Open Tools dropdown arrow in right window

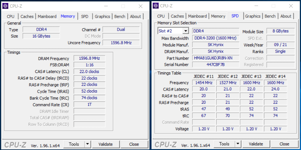coord(238,144)
